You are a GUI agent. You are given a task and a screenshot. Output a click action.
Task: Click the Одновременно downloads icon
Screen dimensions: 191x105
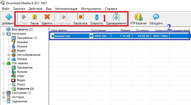coord(116,17)
